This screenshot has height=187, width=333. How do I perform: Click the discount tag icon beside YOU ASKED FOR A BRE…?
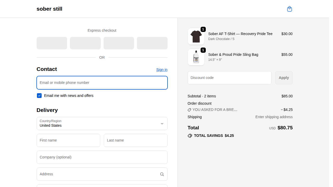pos(189,110)
